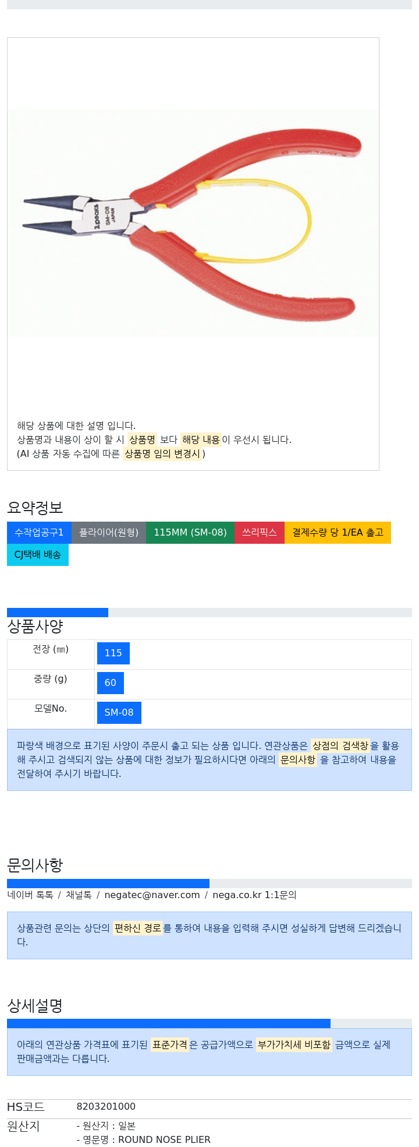This screenshot has height=1147, width=419.
Task: Click the HS코드 value 8203201000
Action: [x=106, y=1107]
